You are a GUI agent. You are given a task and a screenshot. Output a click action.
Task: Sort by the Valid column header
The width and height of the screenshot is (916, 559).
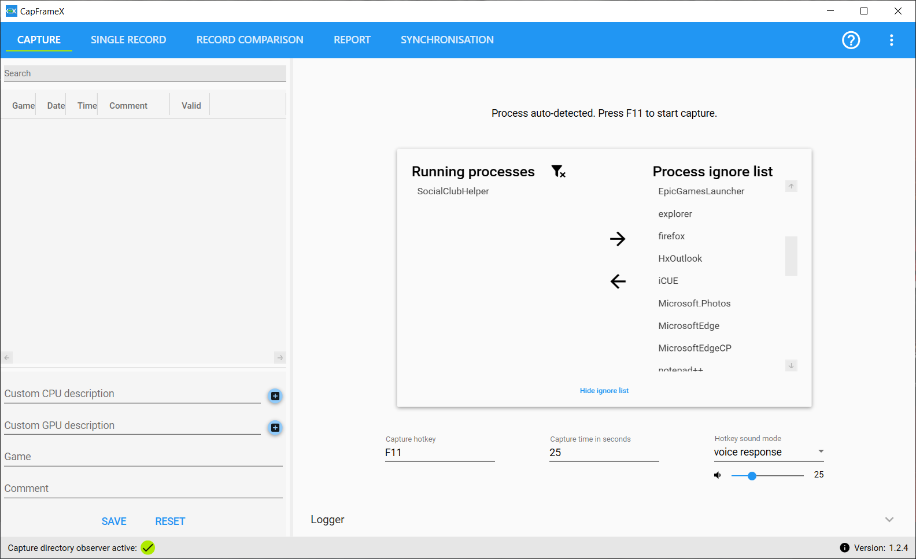[x=191, y=106]
